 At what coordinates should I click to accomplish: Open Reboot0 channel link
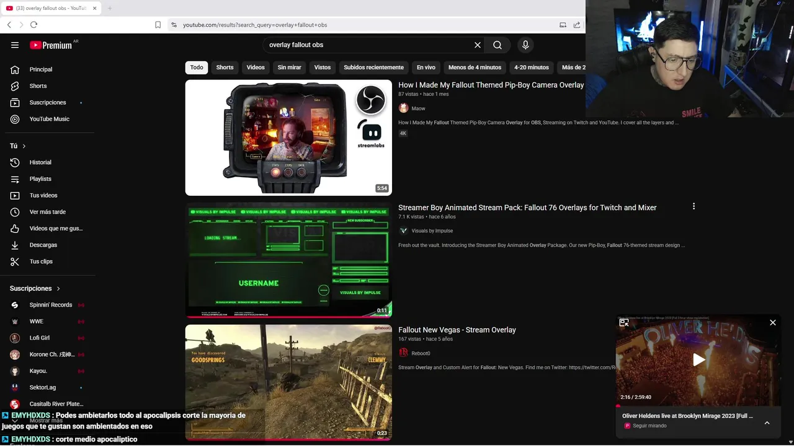point(421,354)
